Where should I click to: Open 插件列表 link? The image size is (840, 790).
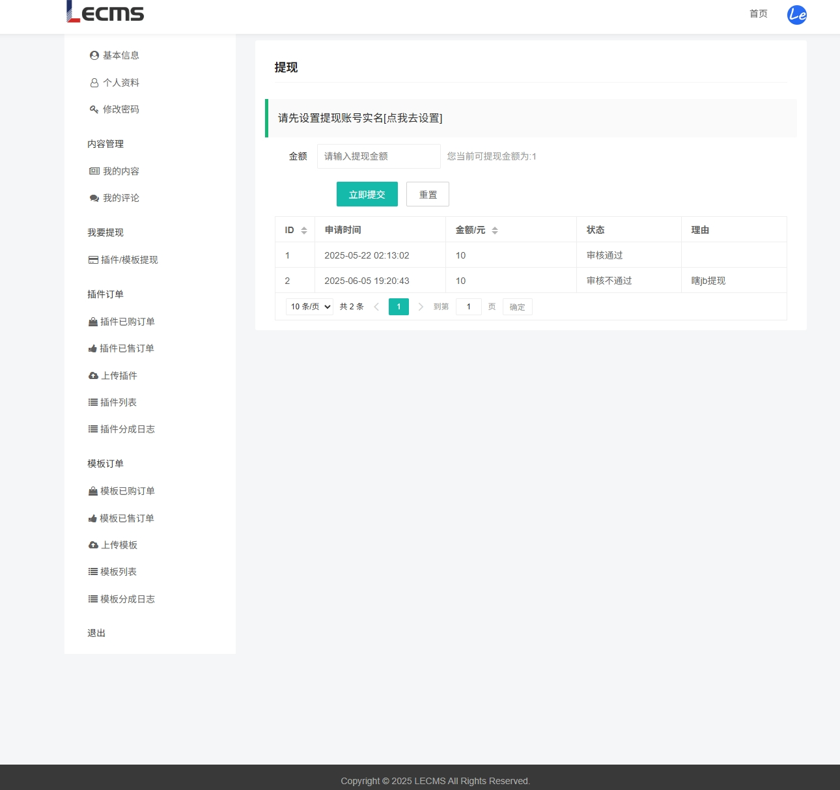click(x=119, y=402)
